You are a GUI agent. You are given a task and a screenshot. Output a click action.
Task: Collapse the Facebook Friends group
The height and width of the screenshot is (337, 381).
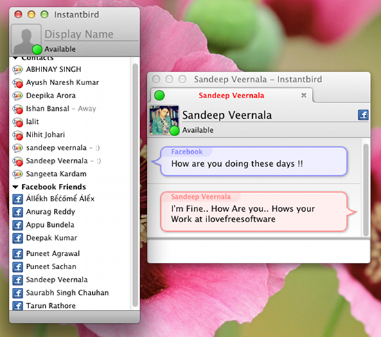15,187
